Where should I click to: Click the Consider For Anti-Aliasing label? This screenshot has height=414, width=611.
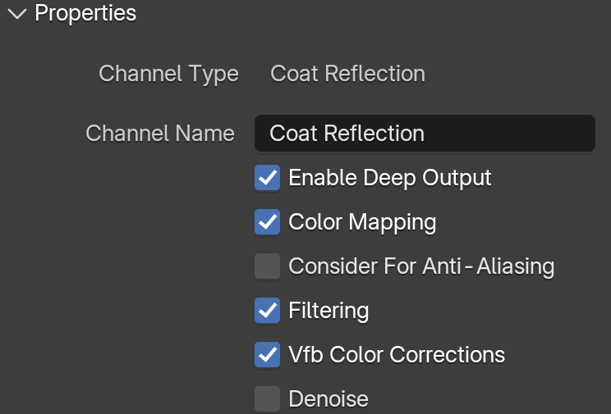coord(421,266)
